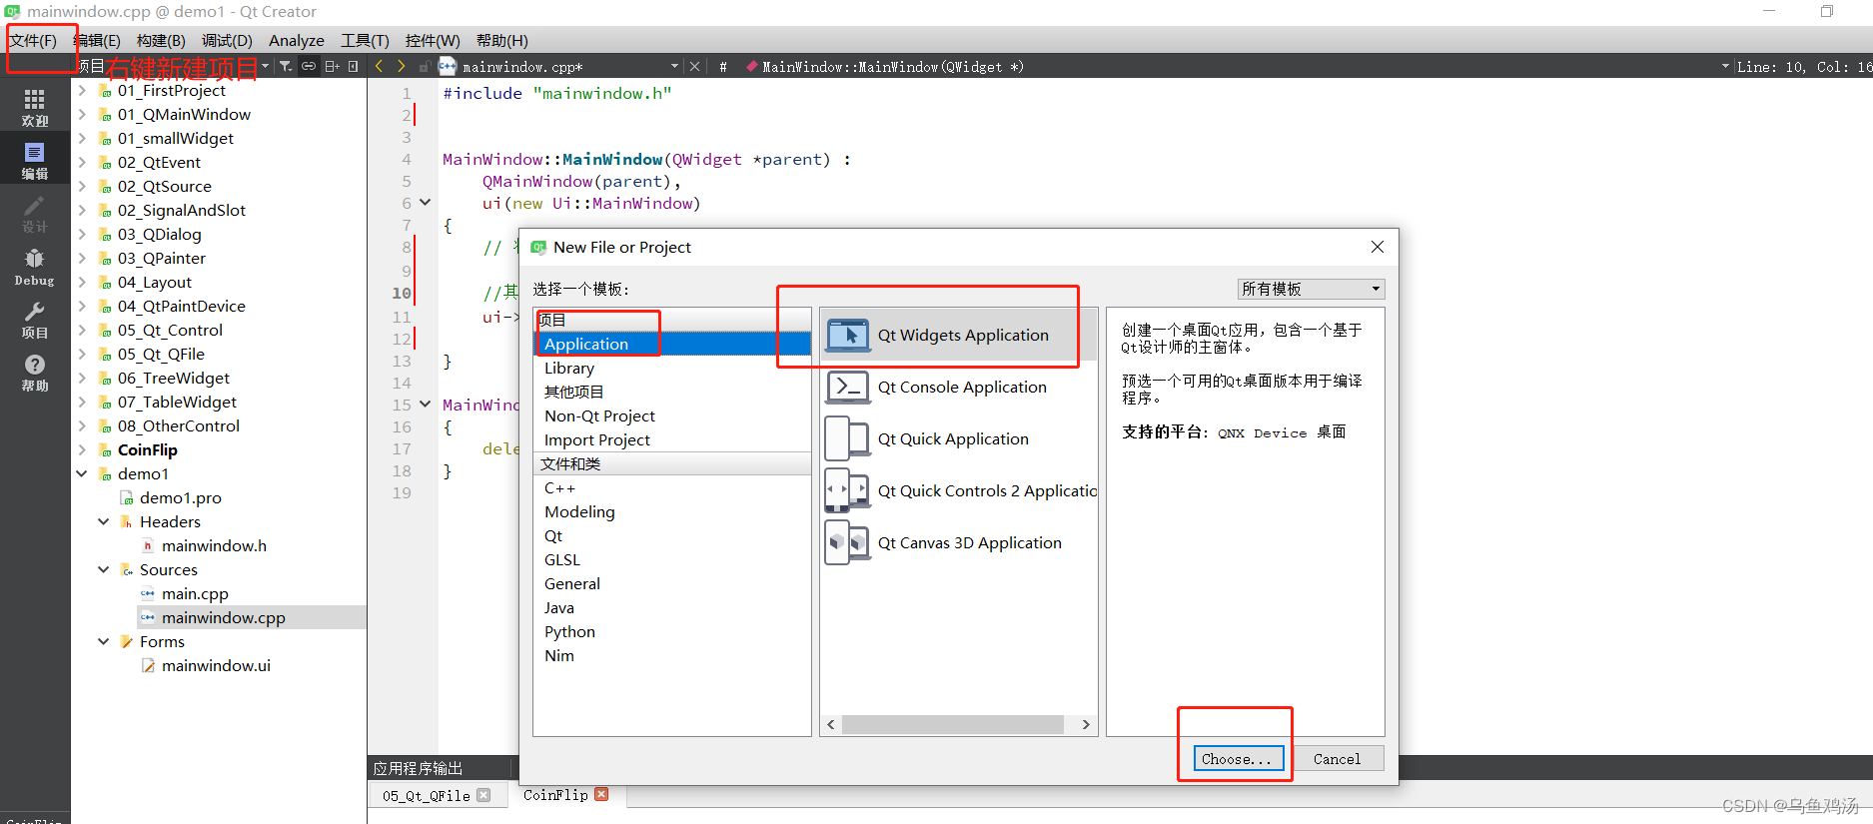
Task: Click the demo1.pro file icon
Action: (127, 497)
